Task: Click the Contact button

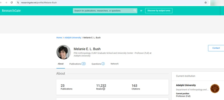Action: (x=216, y=48)
